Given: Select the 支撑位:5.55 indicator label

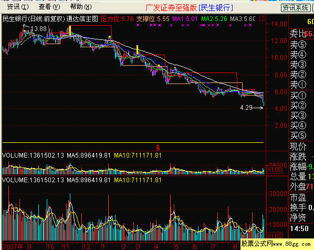Looking at the screenshot, I should pyautogui.click(x=153, y=19).
